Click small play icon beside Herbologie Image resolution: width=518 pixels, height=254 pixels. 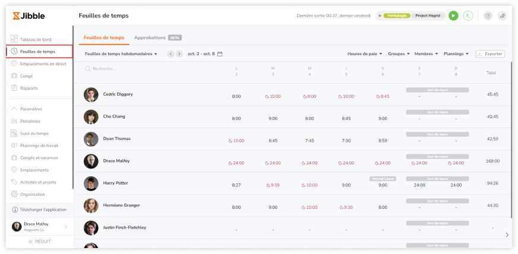[380, 15]
